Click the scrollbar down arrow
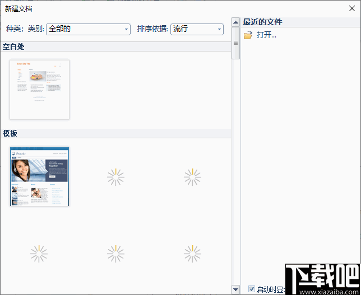Viewport: 361px width, 295px height. (x=235, y=289)
